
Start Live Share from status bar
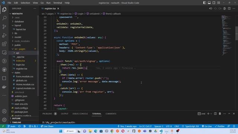coord(47,126)
